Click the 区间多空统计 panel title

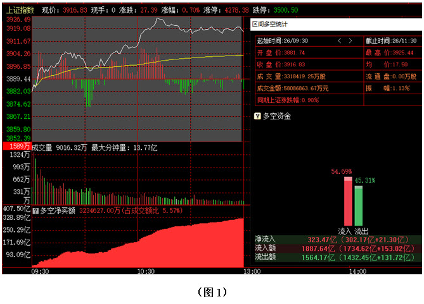(x=269, y=24)
